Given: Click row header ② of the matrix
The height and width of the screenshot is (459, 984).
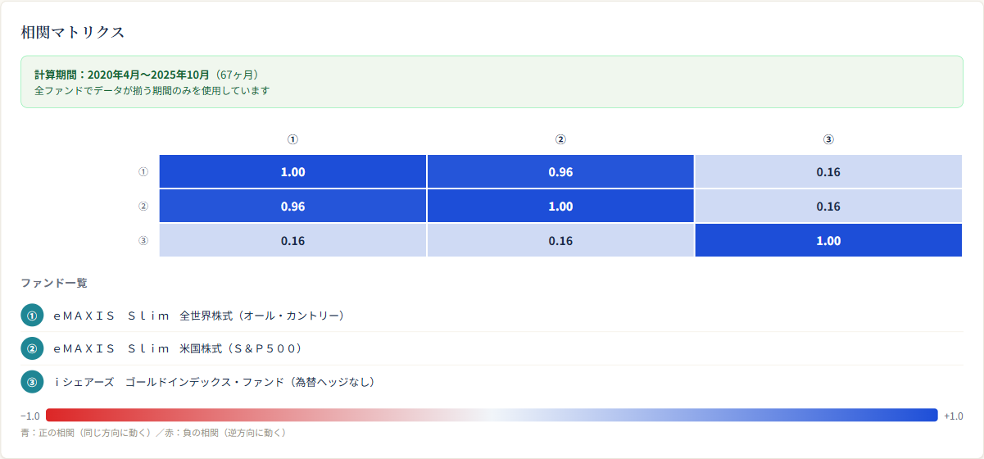Looking at the screenshot, I should coord(143,207).
